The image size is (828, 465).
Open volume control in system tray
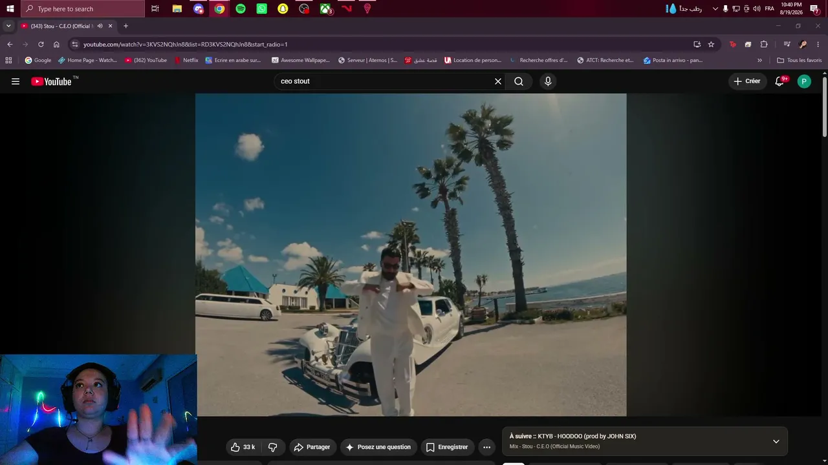pos(757,8)
